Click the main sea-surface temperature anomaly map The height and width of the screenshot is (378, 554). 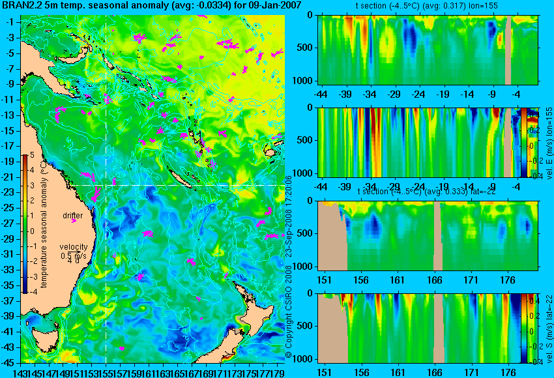(x=153, y=189)
